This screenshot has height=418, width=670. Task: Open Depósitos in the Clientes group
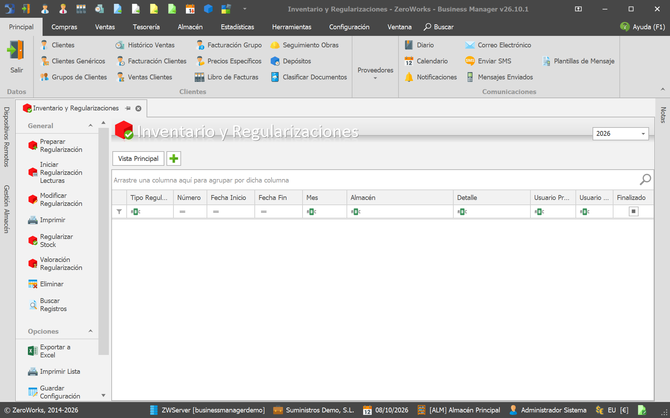click(x=291, y=61)
